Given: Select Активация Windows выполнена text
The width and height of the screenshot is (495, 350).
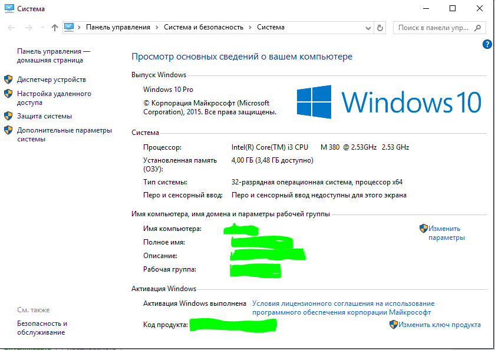Looking at the screenshot, I should (x=194, y=303).
